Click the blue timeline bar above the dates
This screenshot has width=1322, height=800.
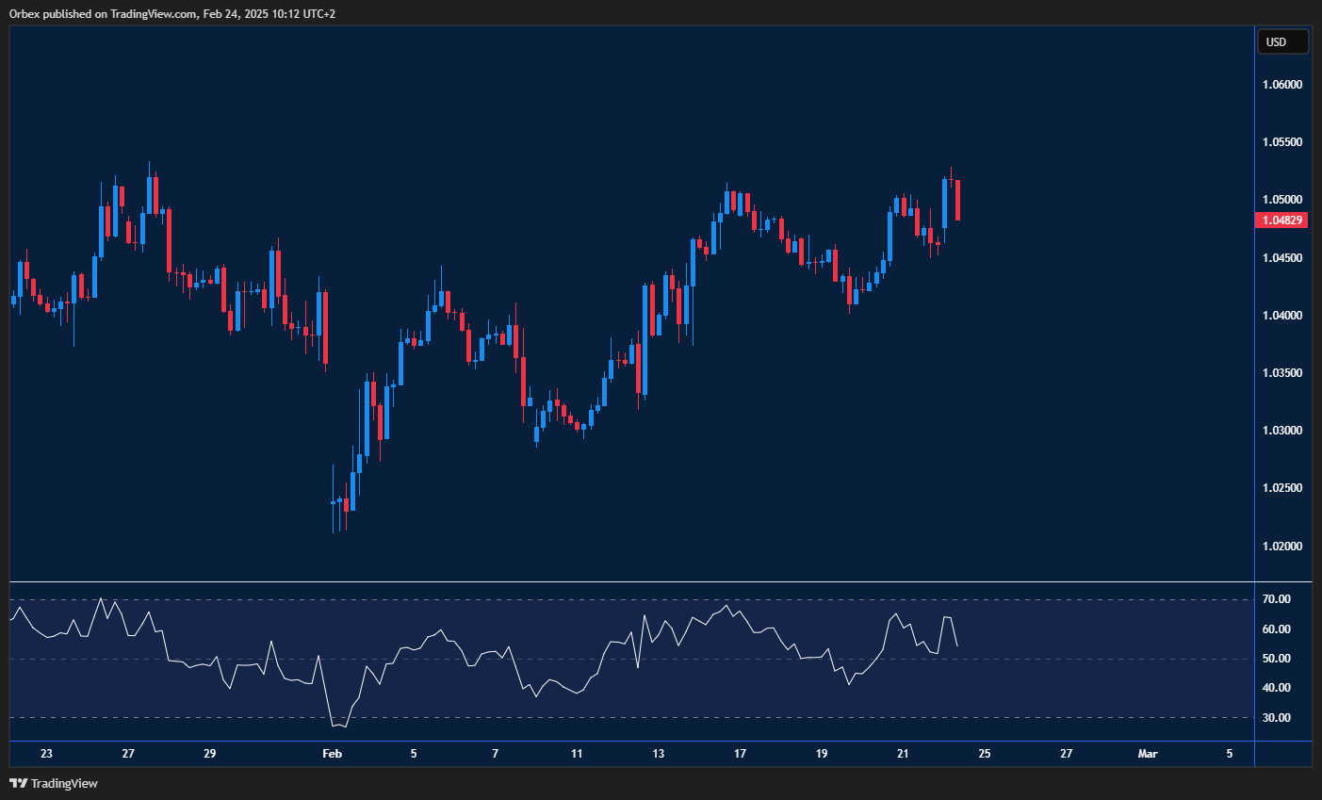(622, 741)
